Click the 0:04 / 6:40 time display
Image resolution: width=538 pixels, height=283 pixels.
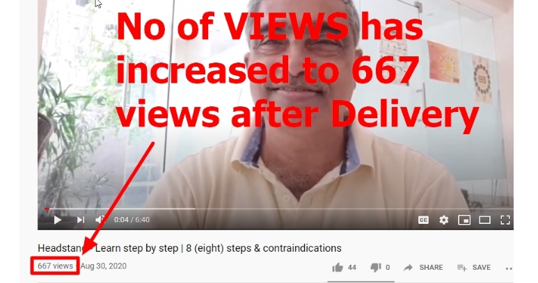click(132, 220)
